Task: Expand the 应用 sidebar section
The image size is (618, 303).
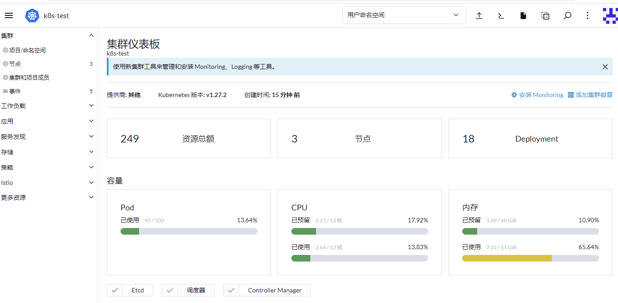Action: [x=91, y=121]
